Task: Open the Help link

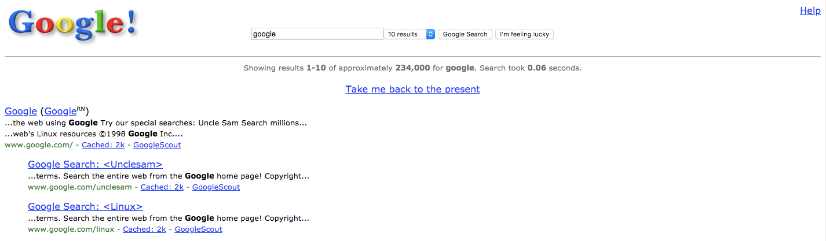Action: point(810,10)
